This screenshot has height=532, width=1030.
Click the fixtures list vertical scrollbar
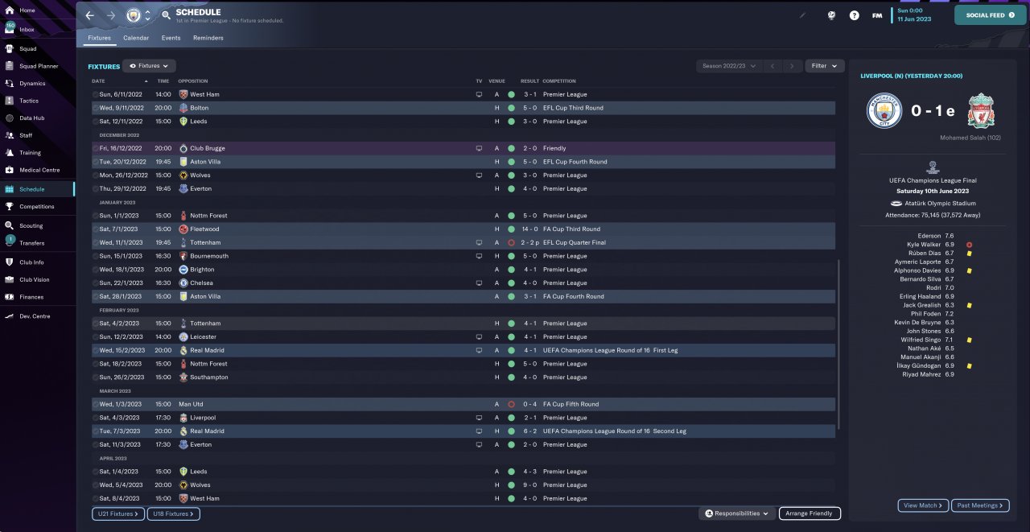[838, 344]
